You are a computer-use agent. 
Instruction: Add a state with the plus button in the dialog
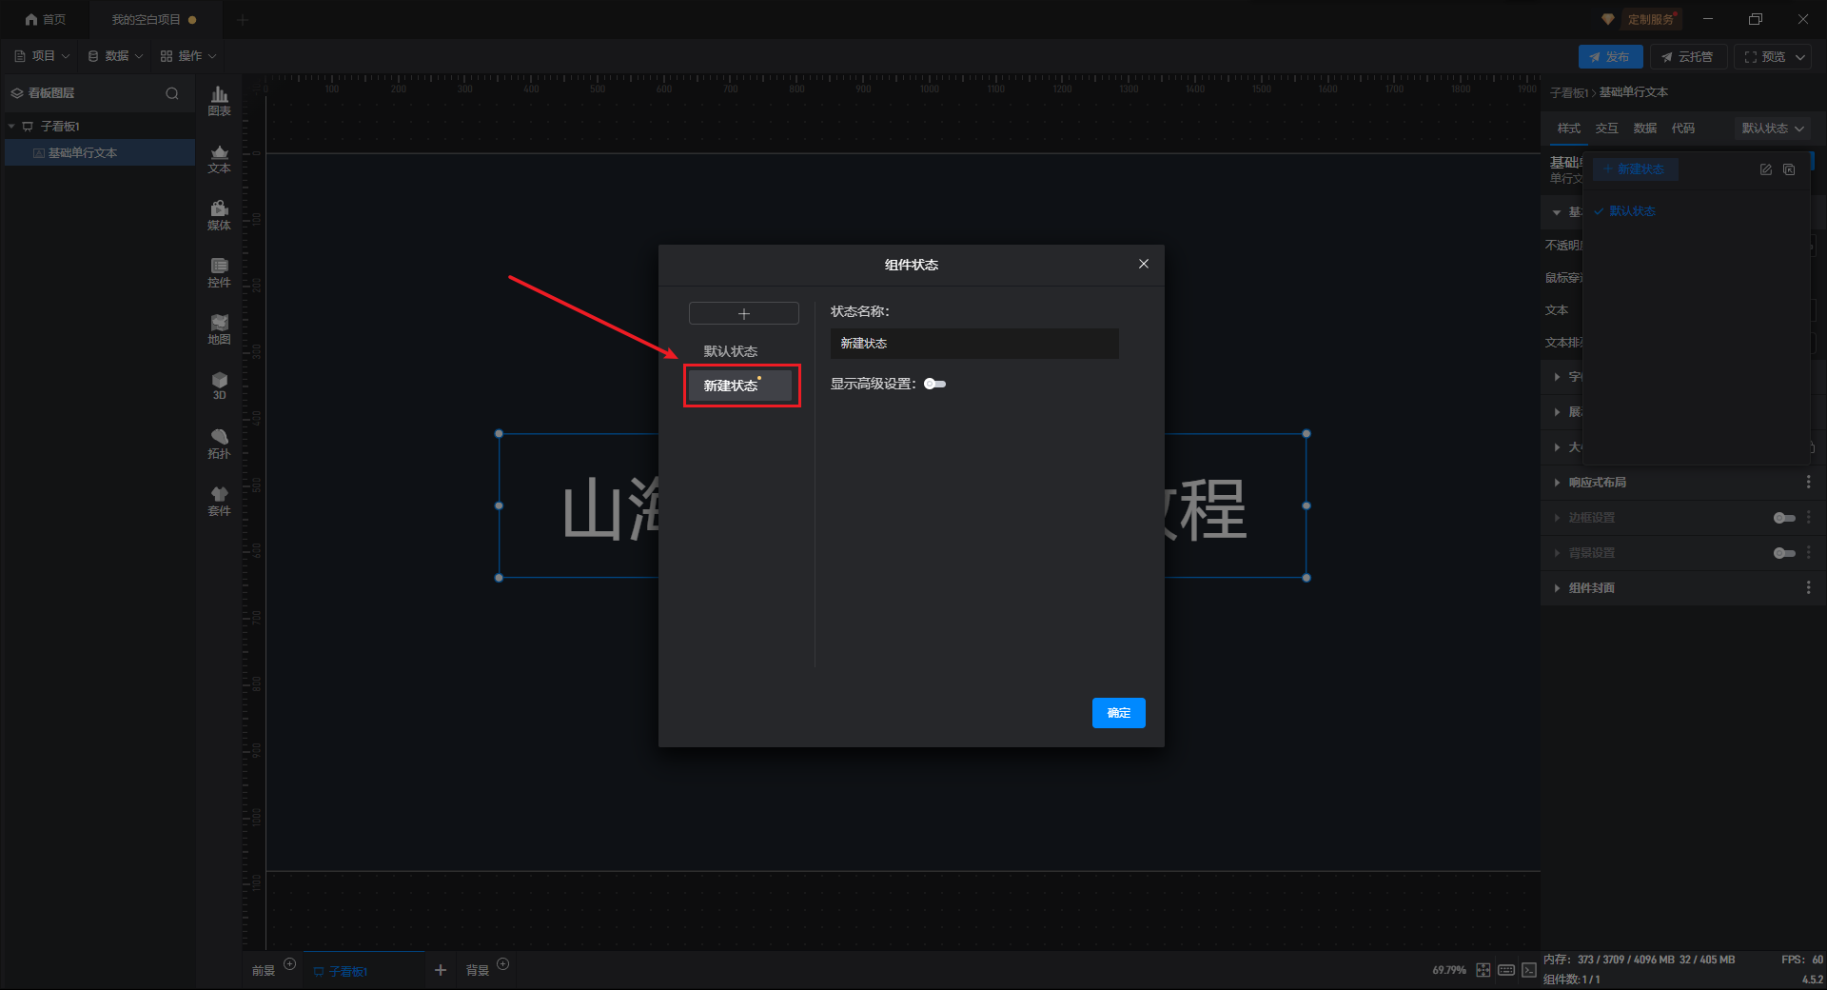[x=744, y=313]
